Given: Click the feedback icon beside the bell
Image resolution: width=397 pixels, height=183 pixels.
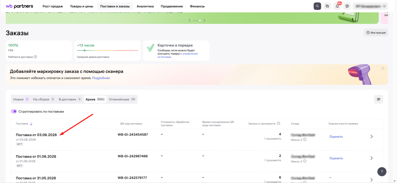Looking at the screenshot, I should pyautogui.click(x=347, y=6).
